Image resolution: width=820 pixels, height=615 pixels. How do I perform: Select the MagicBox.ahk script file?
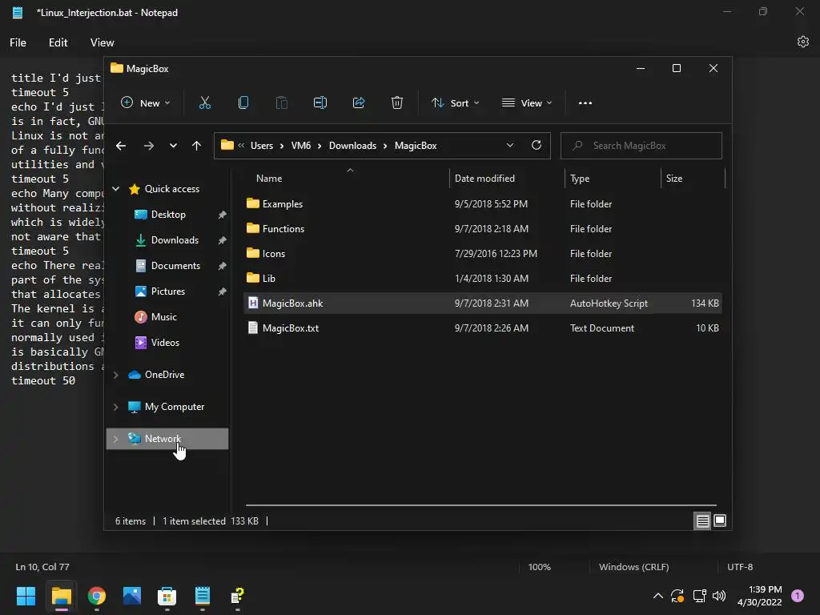click(x=483, y=303)
